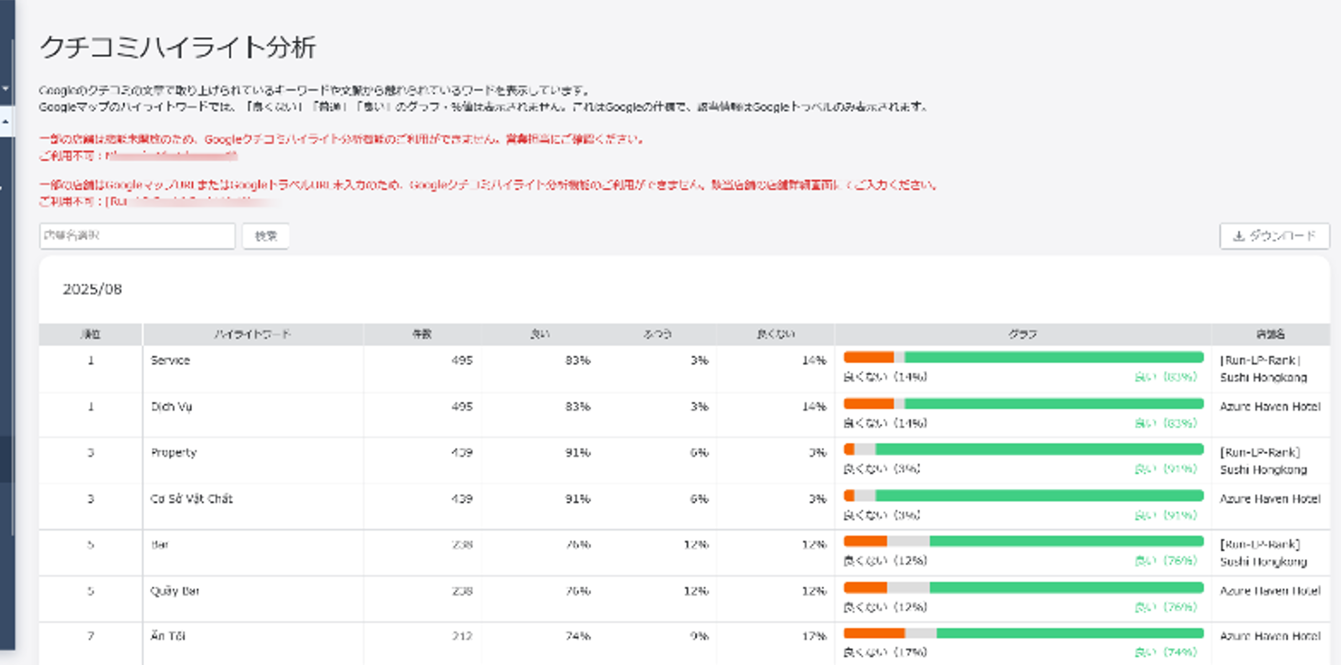Click the グラフ column header
The image size is (1341, 665).
(1022, 334)
